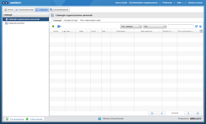The height and width of the screenshot is (124, 206).
Task: Open the Aiuto dropdown menu
Action: click(180, 3)
